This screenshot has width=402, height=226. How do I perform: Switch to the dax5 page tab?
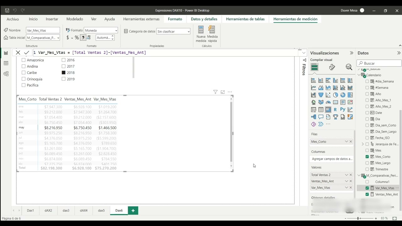click(101, 211)
